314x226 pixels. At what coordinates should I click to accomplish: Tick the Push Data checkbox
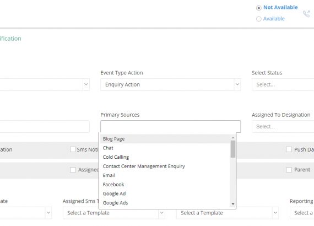289,149
